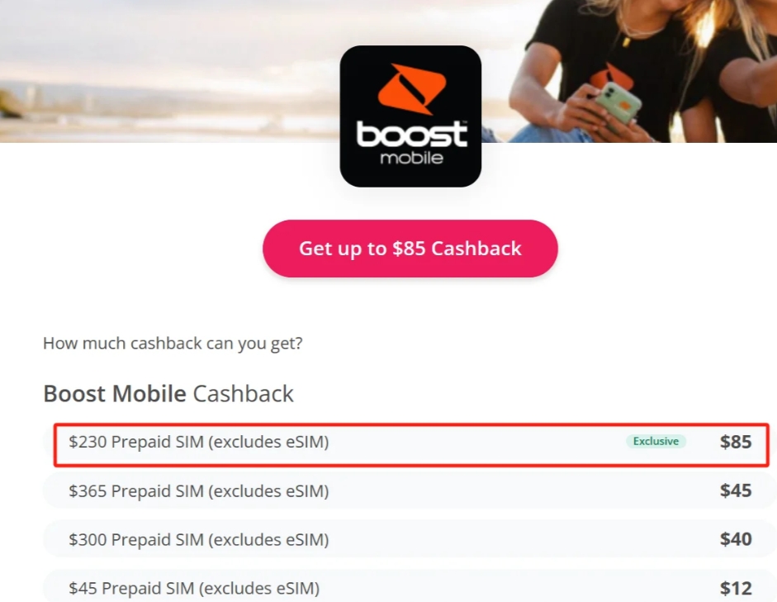Click the $40 cashback amount
Screen dimensions: 777x602
pos(736,539)
